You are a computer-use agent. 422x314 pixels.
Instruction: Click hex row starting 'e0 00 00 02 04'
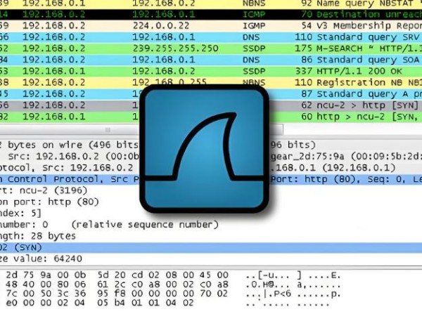[x=100, y=303]
